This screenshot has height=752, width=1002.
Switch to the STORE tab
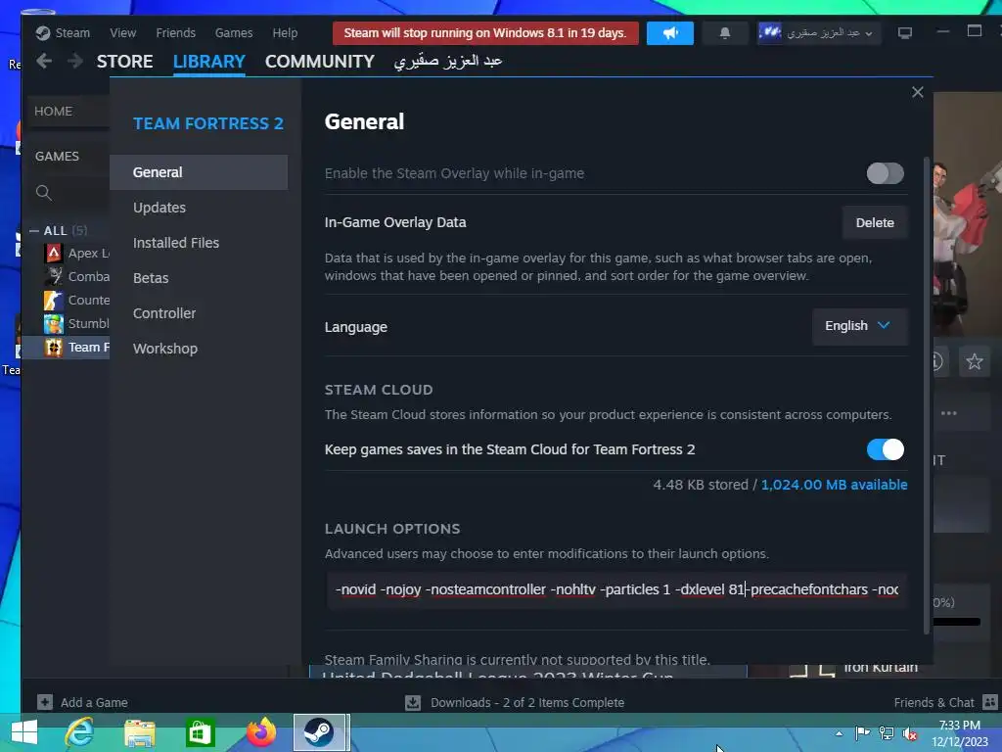[x=124, y=62]
